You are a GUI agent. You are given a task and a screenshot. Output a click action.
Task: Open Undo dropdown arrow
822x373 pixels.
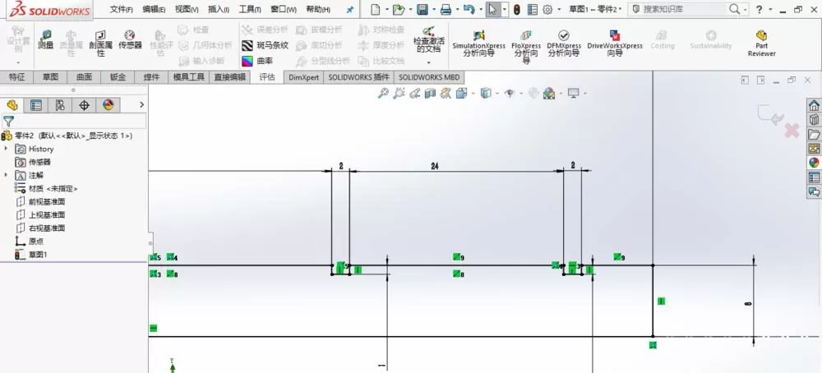(x=480, y=9)
